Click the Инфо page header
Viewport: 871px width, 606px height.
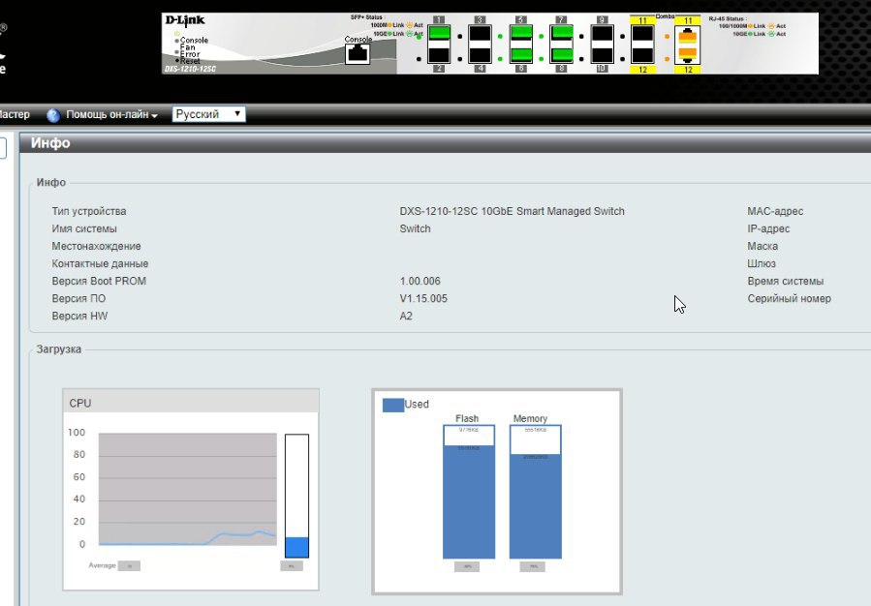pos(50,142)
